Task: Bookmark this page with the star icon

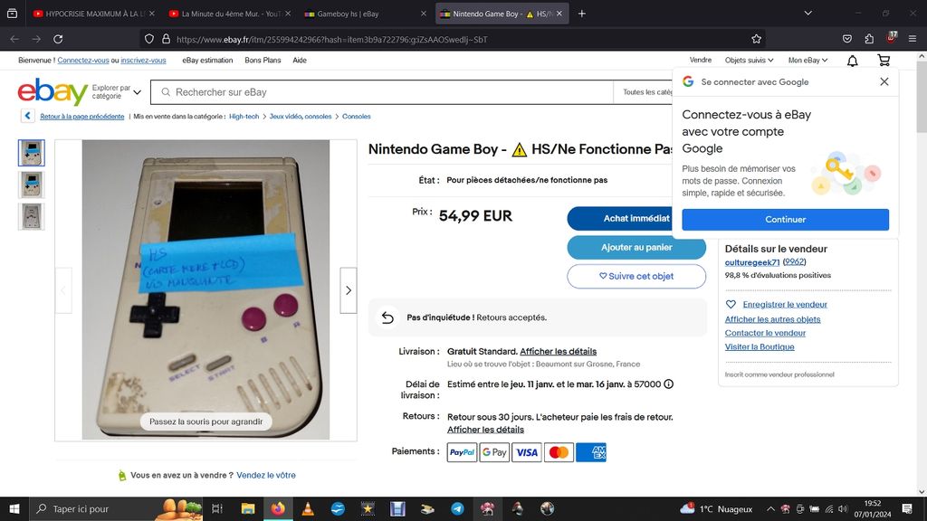Action: (756, 39)
